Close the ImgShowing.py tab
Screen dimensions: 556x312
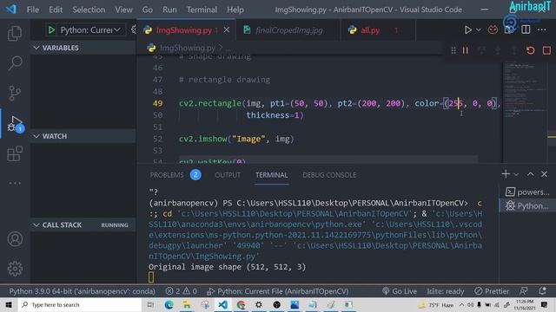pos(227,30)
